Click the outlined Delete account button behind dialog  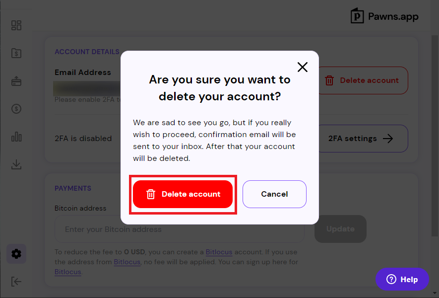363,80
